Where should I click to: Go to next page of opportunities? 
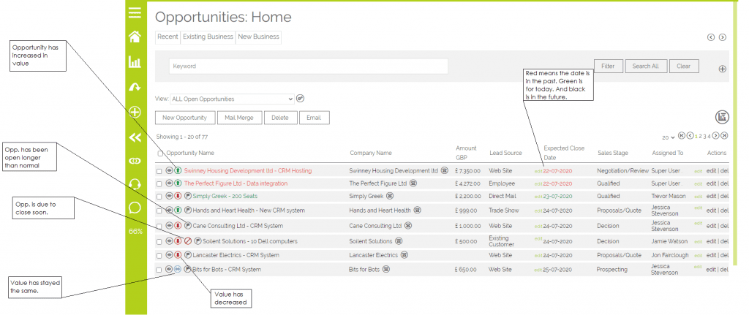[716, 136]
